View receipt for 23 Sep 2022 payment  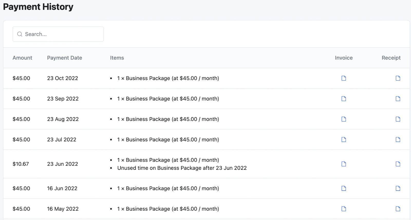point(398,99)
